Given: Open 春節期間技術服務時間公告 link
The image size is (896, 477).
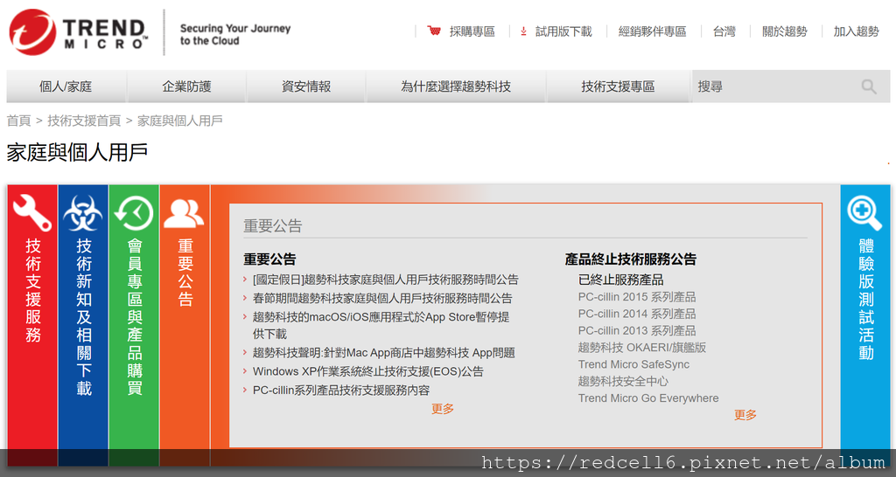Looking at the screenshot, I should pos(382,299).
